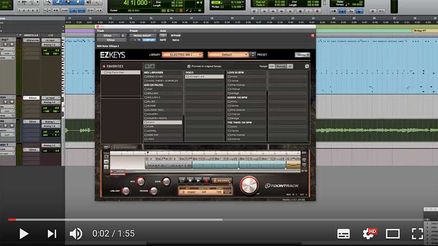Mute the YouTube video volume
Image resolution: width=438 pixels, height=246 pixels.
(x=76, y=234)
